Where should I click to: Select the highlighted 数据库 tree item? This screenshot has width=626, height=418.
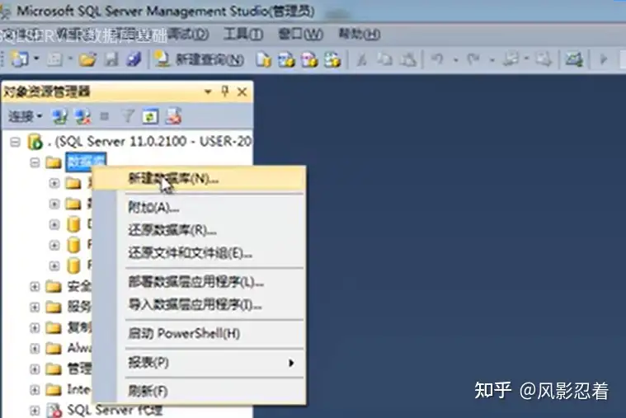point(87,162)
